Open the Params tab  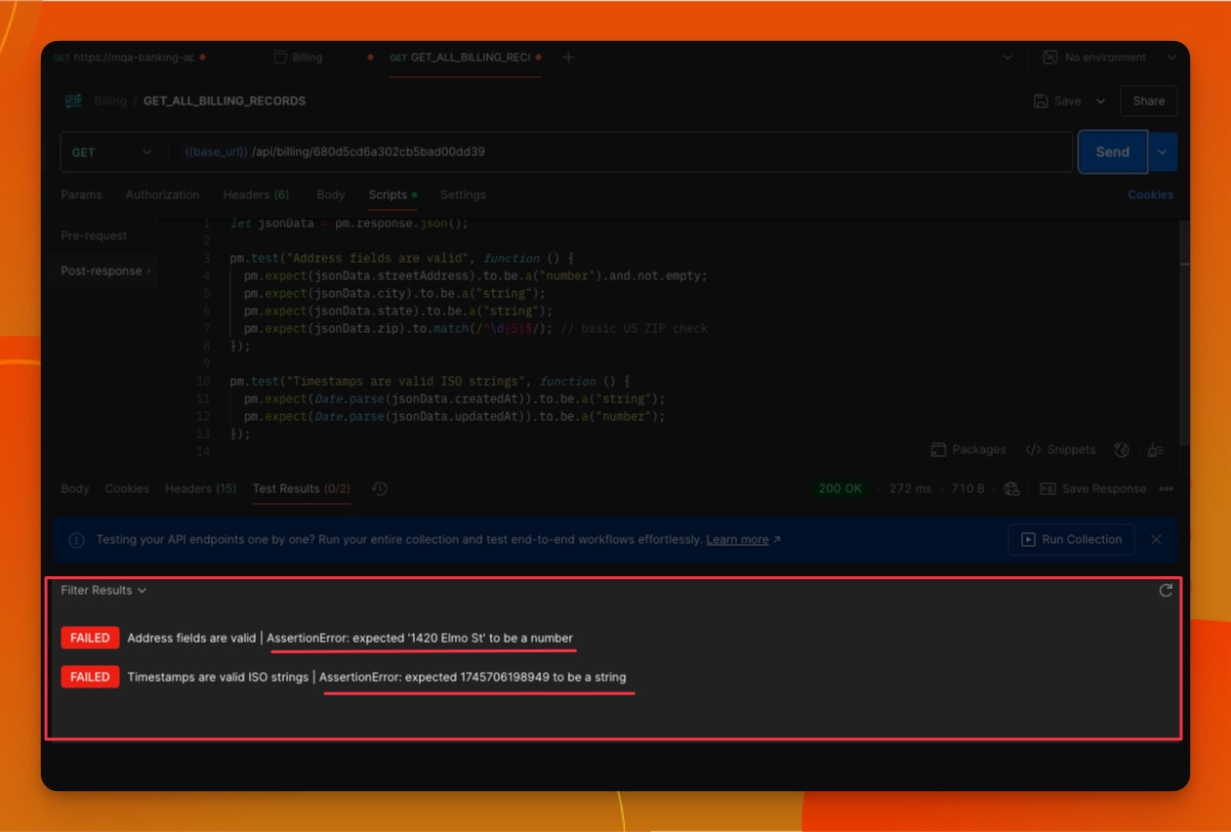click(x=81, y=194)
